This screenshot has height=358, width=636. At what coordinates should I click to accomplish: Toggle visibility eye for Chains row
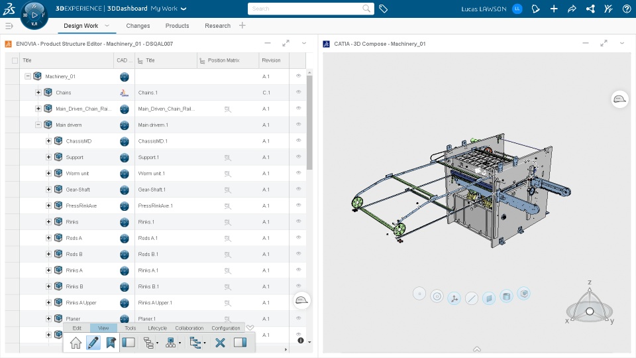[299, 92]
